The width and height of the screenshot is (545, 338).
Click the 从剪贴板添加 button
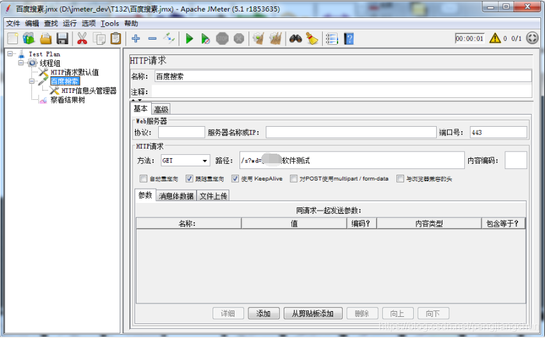click(313, 314)
